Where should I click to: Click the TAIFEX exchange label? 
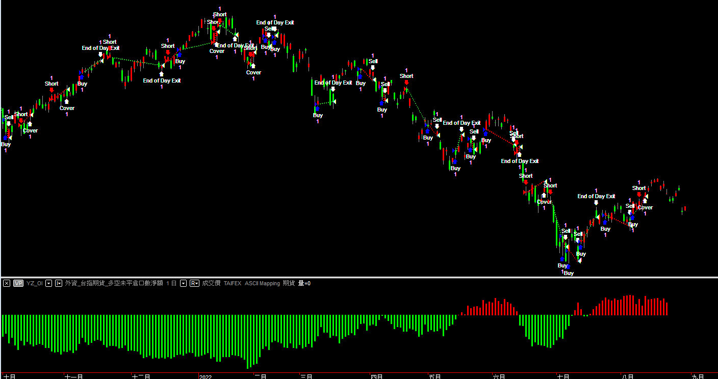(x=233, y=283)
